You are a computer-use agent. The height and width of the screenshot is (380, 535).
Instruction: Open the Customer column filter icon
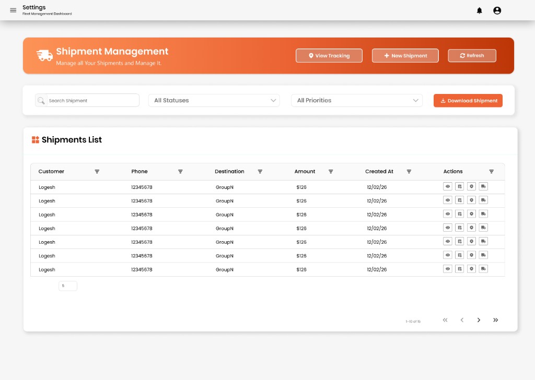coord(97,171)
